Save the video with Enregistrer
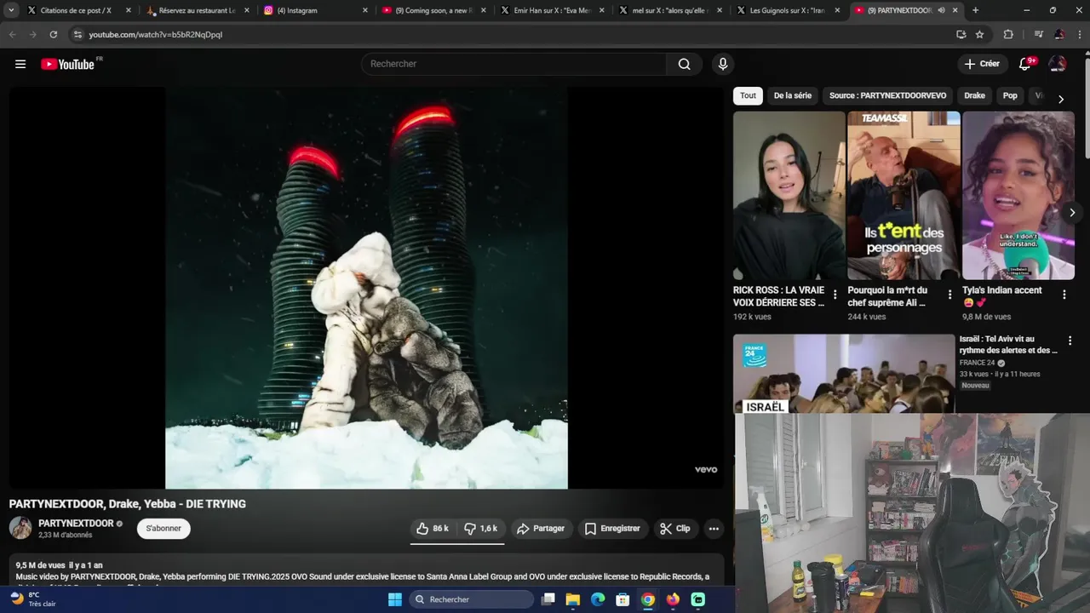 pos(612,529)
